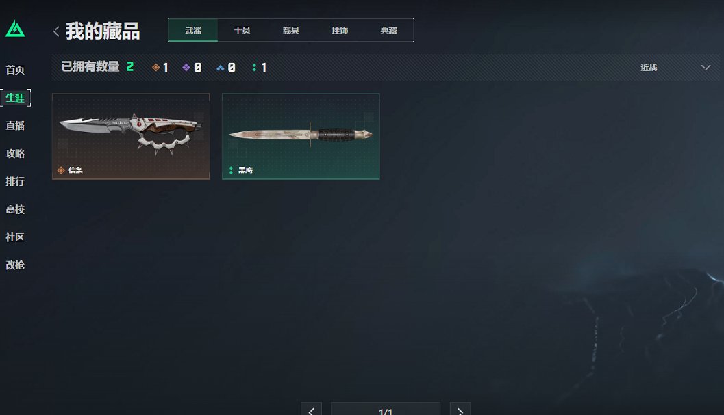Viewport: 724px width, 415px height.
Task: Go back using arrow beside 我的藏品
Action: tap(56, 31)
